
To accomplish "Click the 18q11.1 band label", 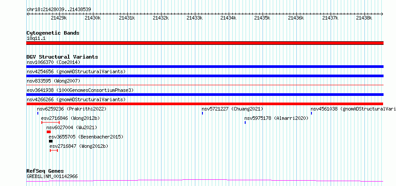I will coord(36,39).
